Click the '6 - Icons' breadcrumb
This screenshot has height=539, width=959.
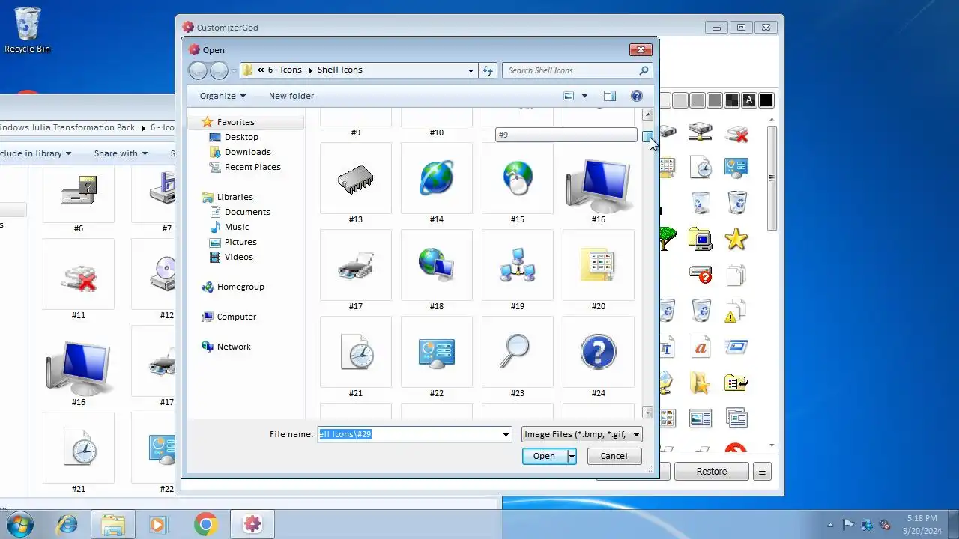tap(285, 70)
